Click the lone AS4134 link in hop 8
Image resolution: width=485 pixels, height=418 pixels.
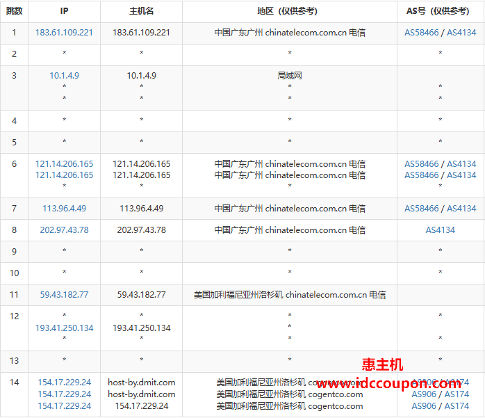[x=441, y=230]
